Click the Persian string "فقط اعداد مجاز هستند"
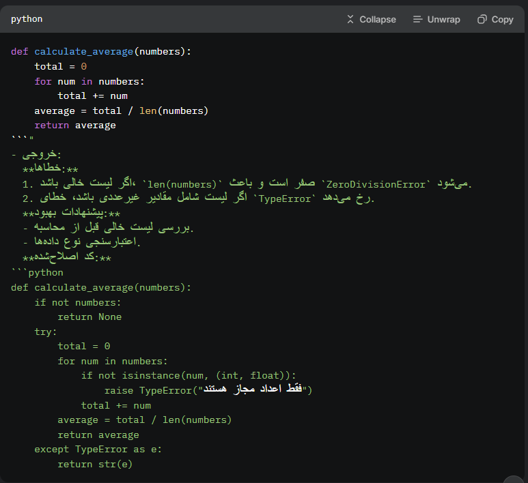The width and height of the screenshot is (528, 483). tap(253, 389)
